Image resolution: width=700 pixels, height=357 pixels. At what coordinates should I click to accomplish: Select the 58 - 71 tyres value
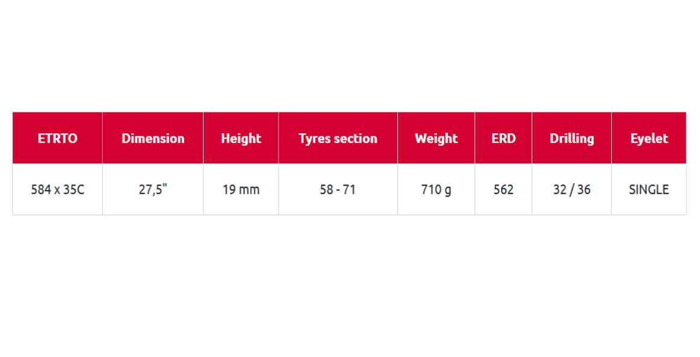coord(338,189)
